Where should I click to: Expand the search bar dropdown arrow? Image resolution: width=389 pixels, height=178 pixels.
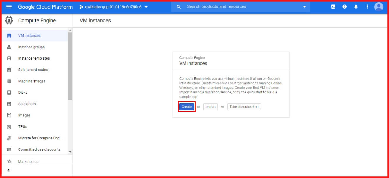pos(304,7)
